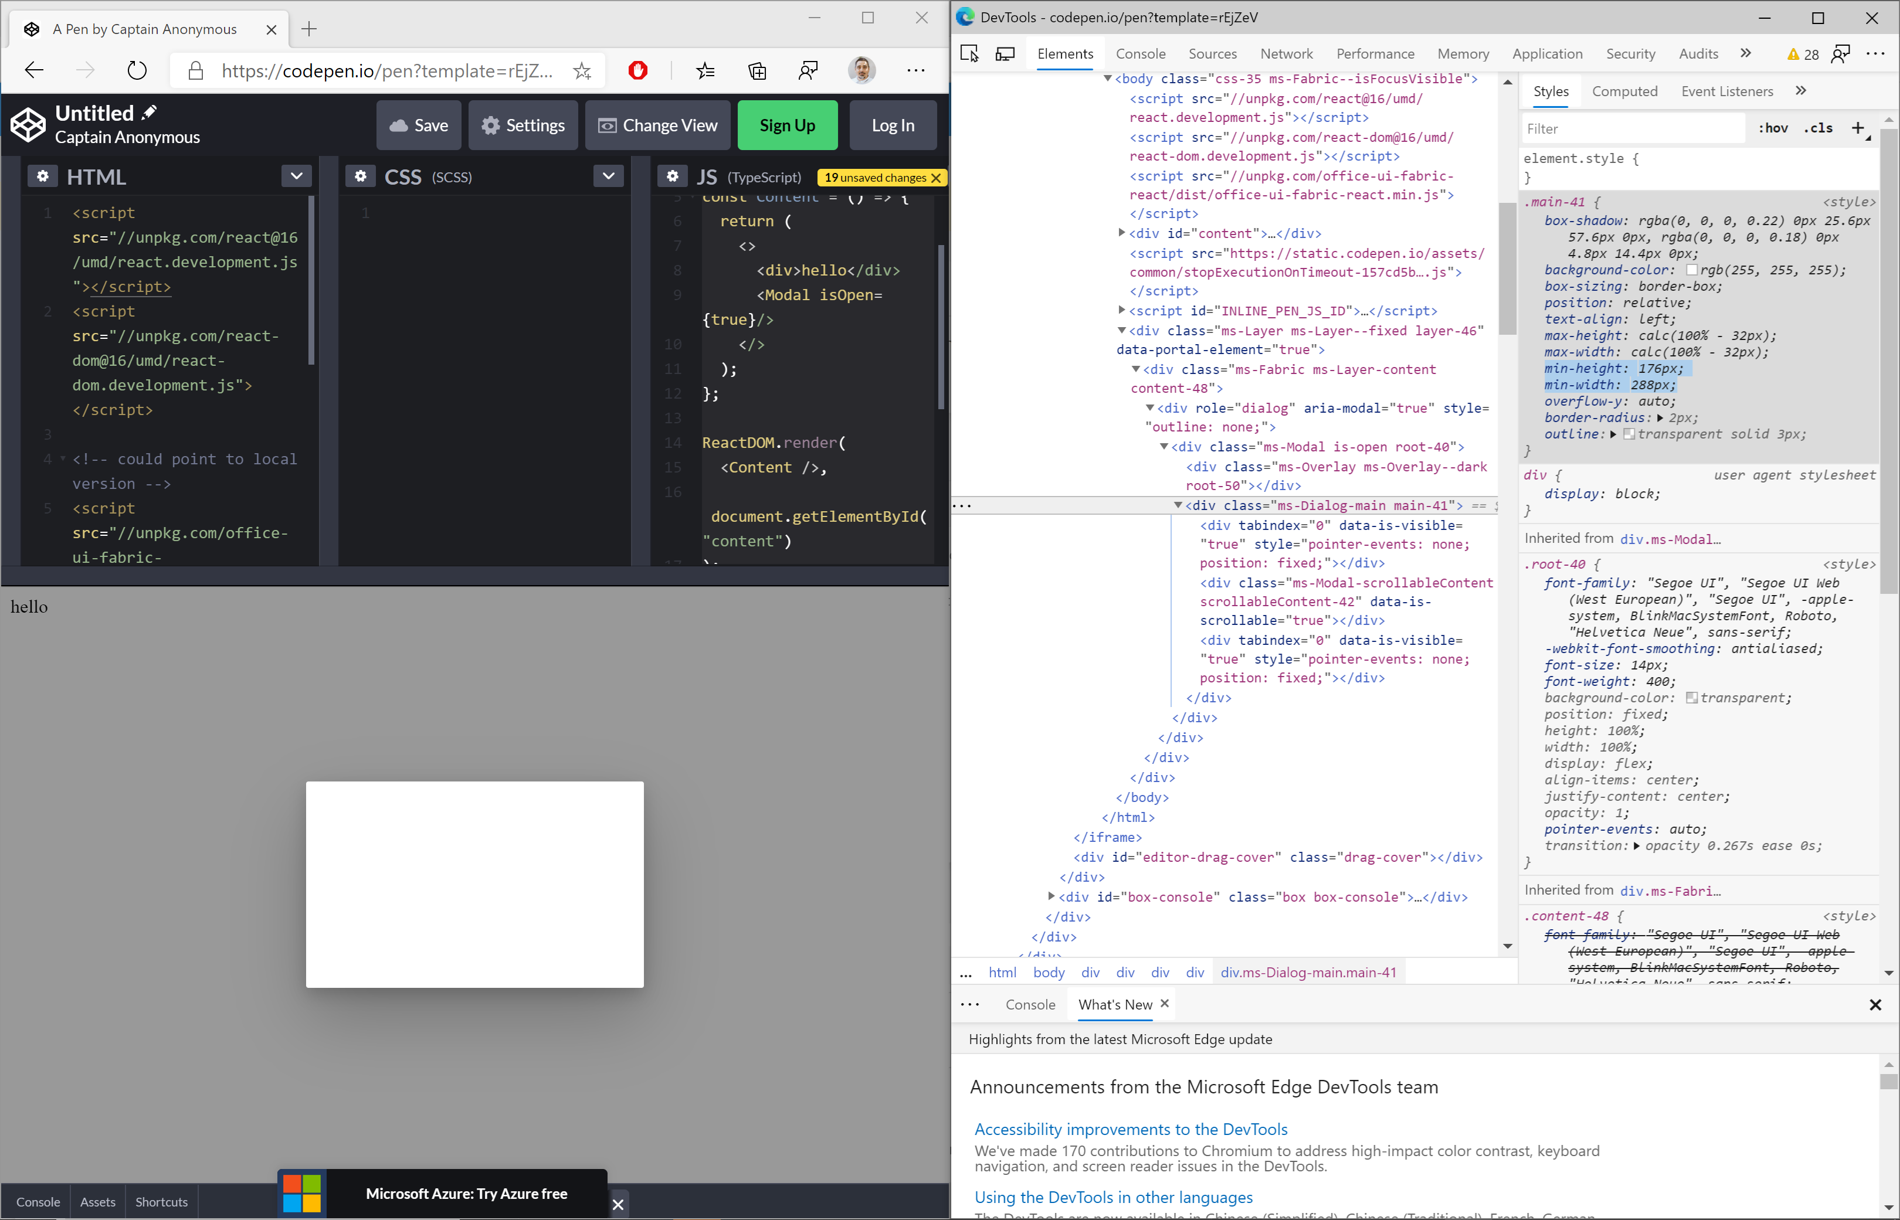The image size is (1900, 1220).
Task: Open the CSS panel dropdown chevron
Action: (608, 176)
